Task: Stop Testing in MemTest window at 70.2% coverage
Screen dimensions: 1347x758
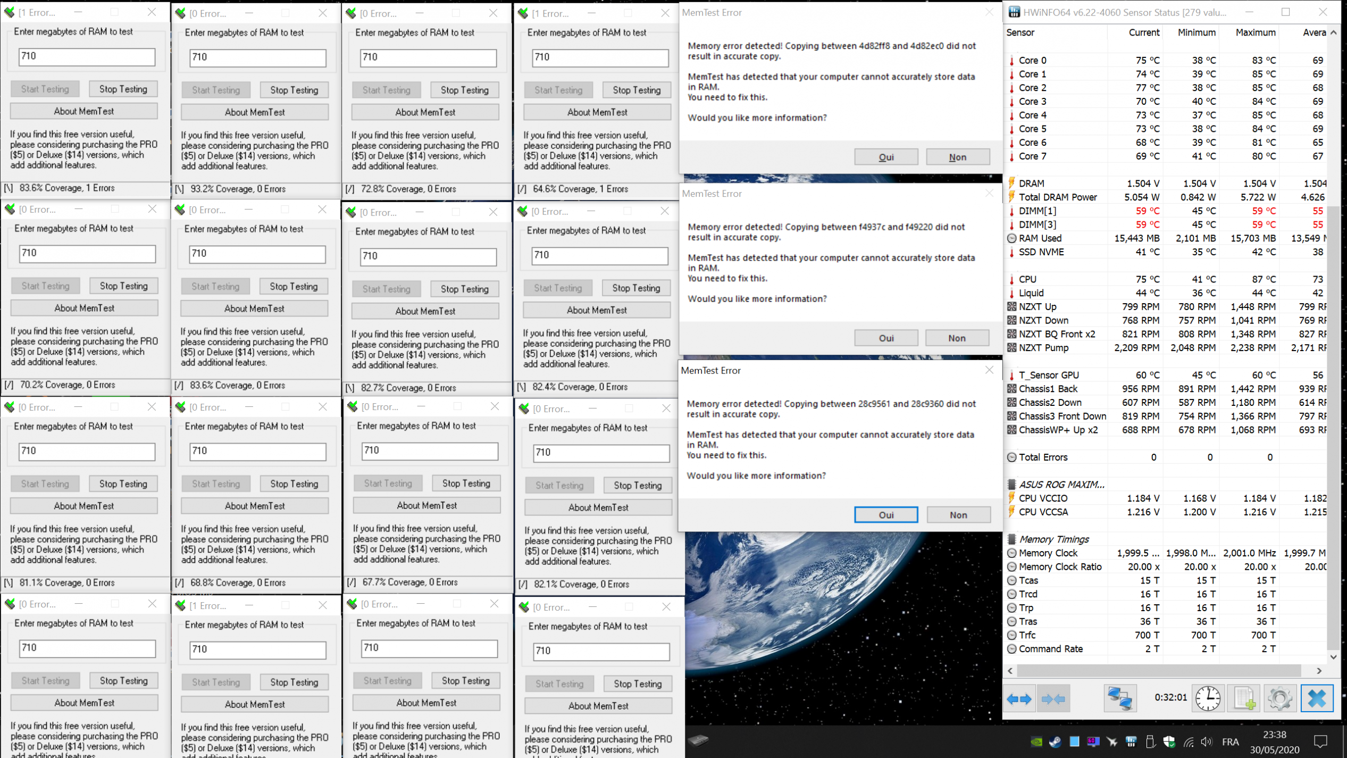Action: click(x=124, y=286)
